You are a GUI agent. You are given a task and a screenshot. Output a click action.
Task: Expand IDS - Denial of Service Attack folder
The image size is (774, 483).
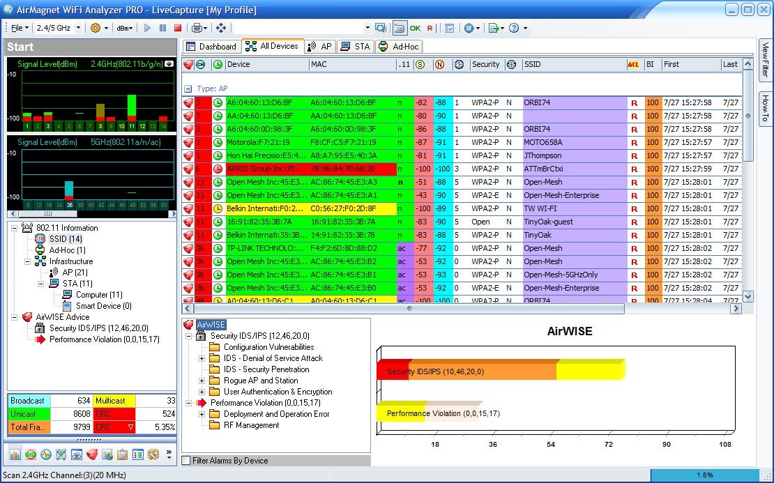click(x=202, y=359)
